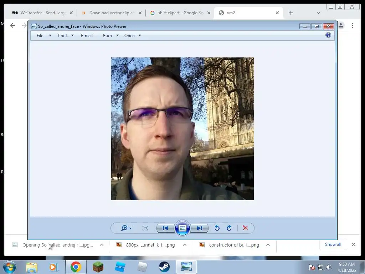Expand the zoom dropdown arrow
This screenshot has width=365, height=274.
(130, 228)
